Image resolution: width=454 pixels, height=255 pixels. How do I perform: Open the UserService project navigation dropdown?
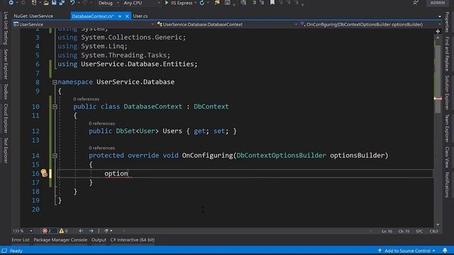84,25
